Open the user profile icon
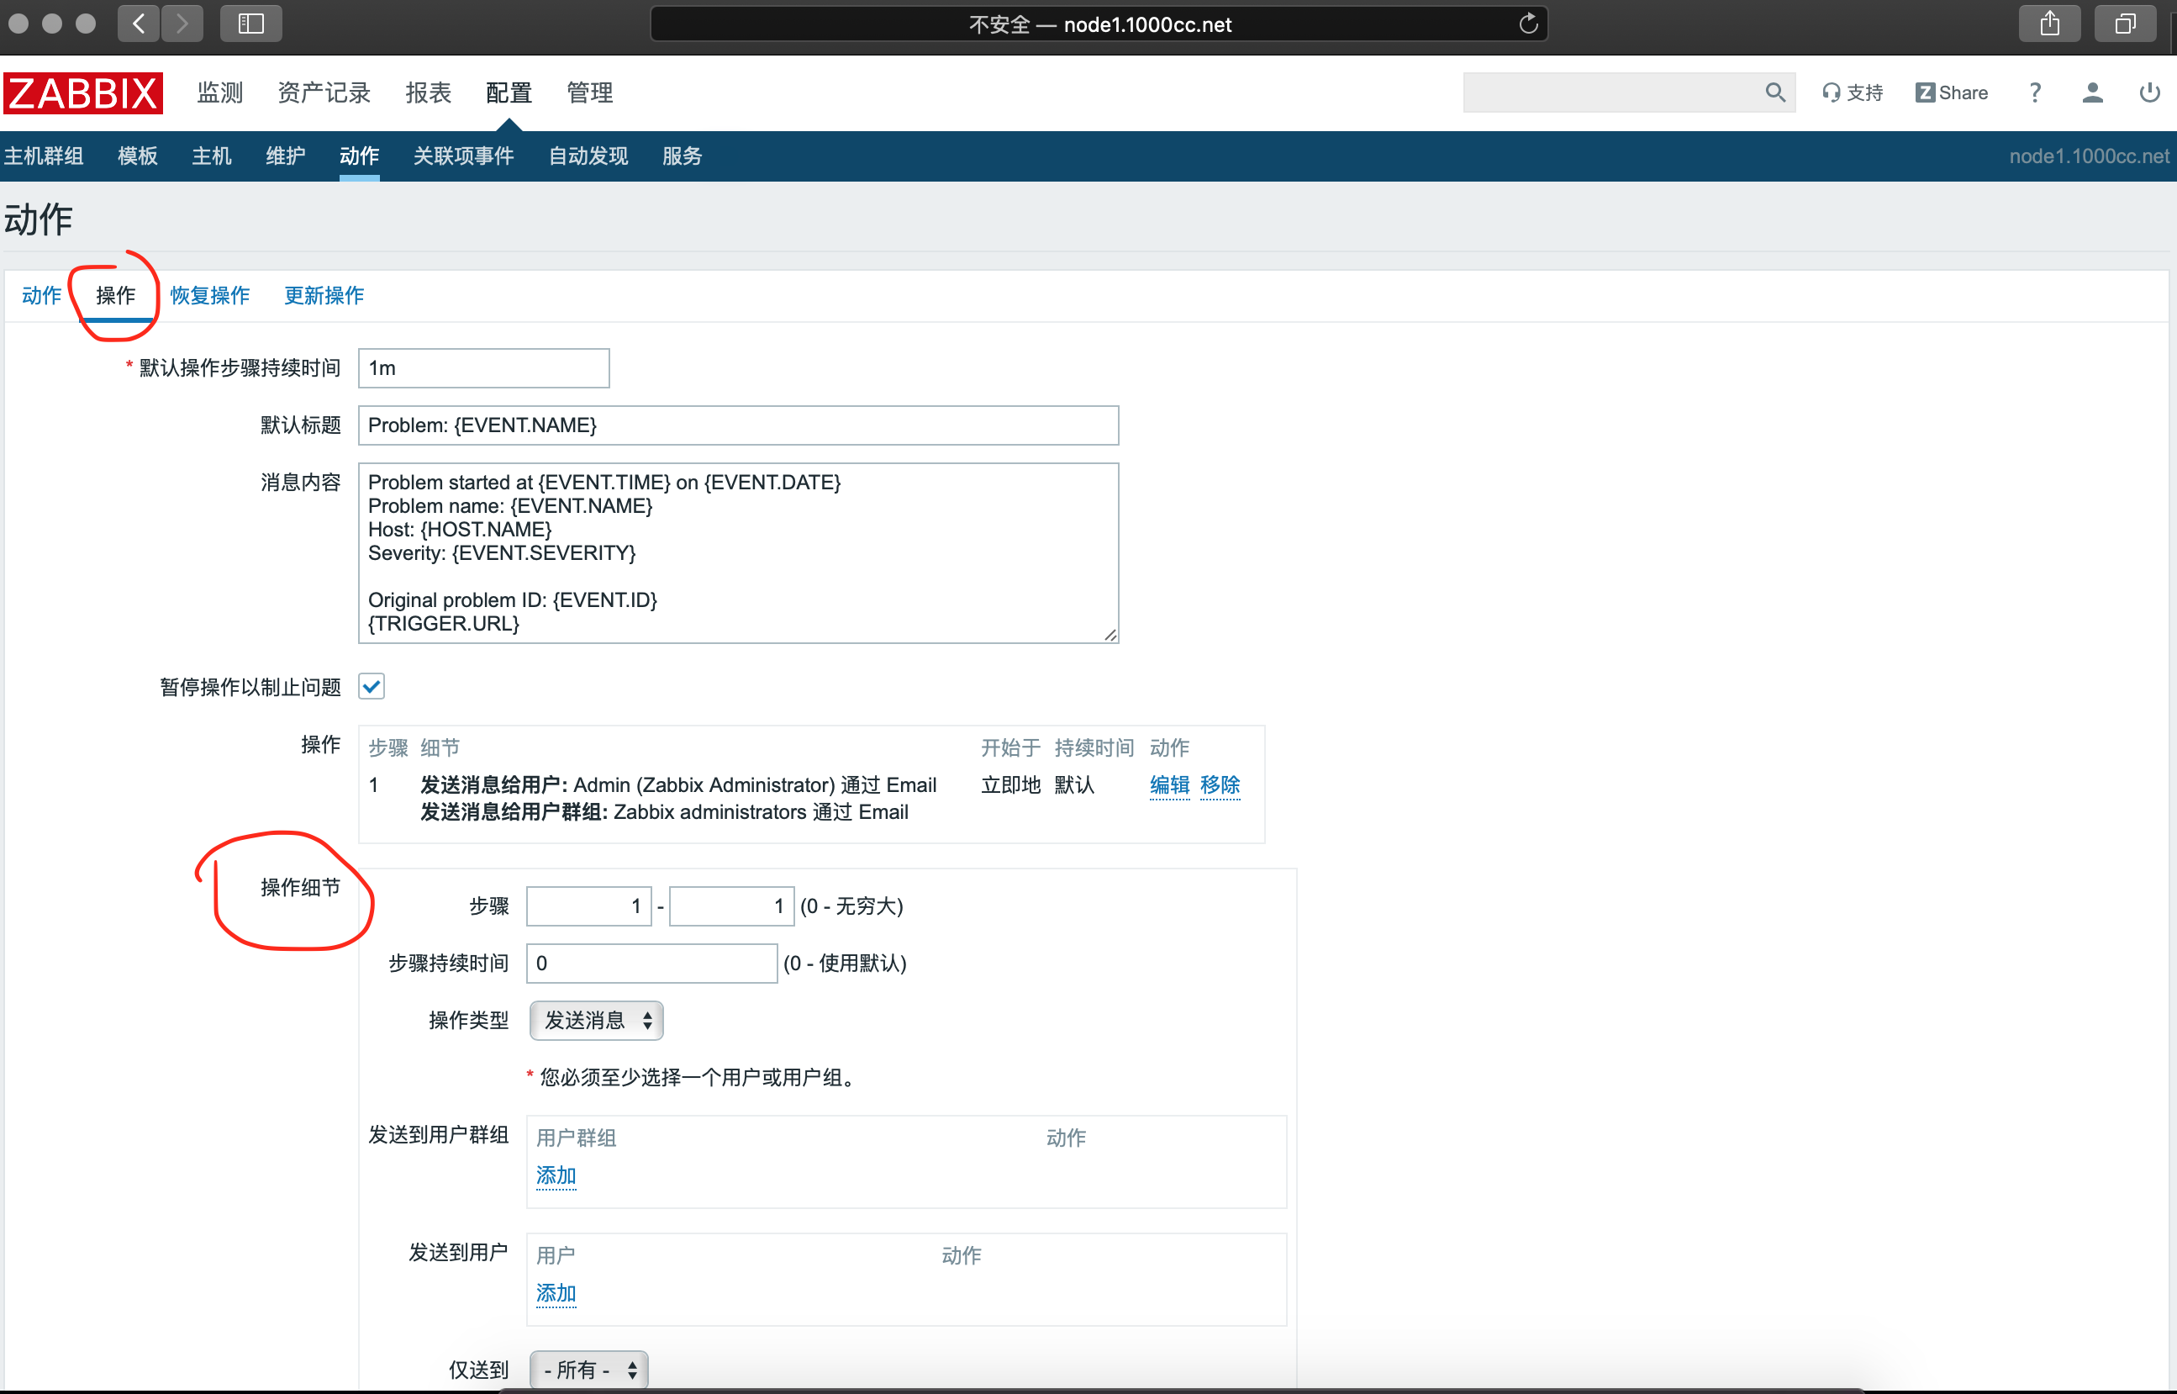This screenshot has width=2177, height=1394. [x=2092, y=92]
